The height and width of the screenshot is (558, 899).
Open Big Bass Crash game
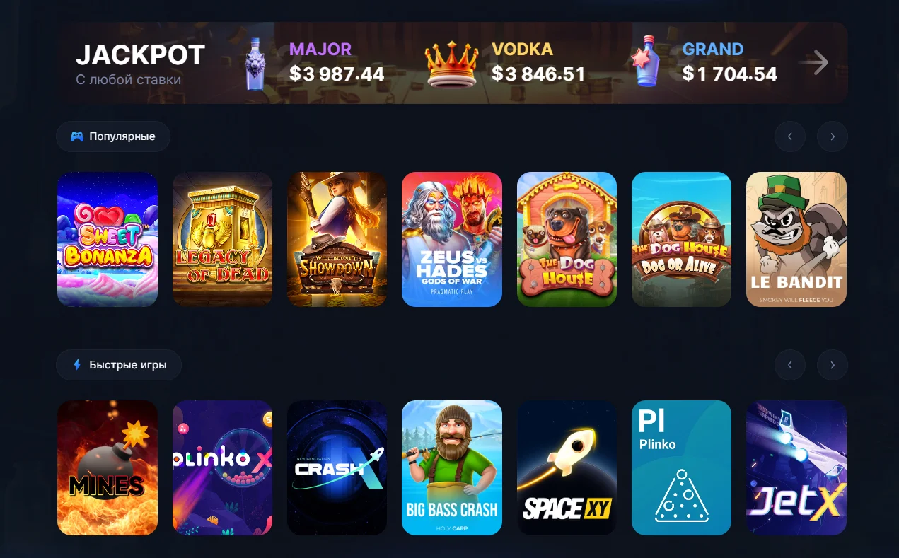coord(452,467)
